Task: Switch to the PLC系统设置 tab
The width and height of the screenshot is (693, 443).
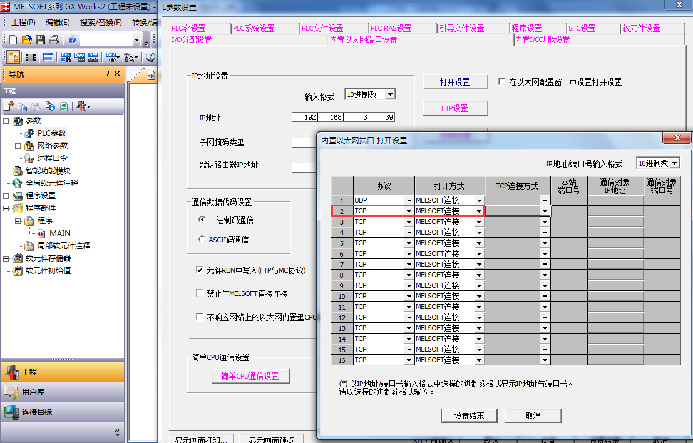Action: click(x=254, y=28)
